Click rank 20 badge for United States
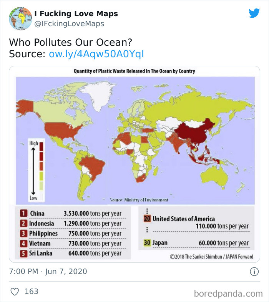 tap(147, 219)
